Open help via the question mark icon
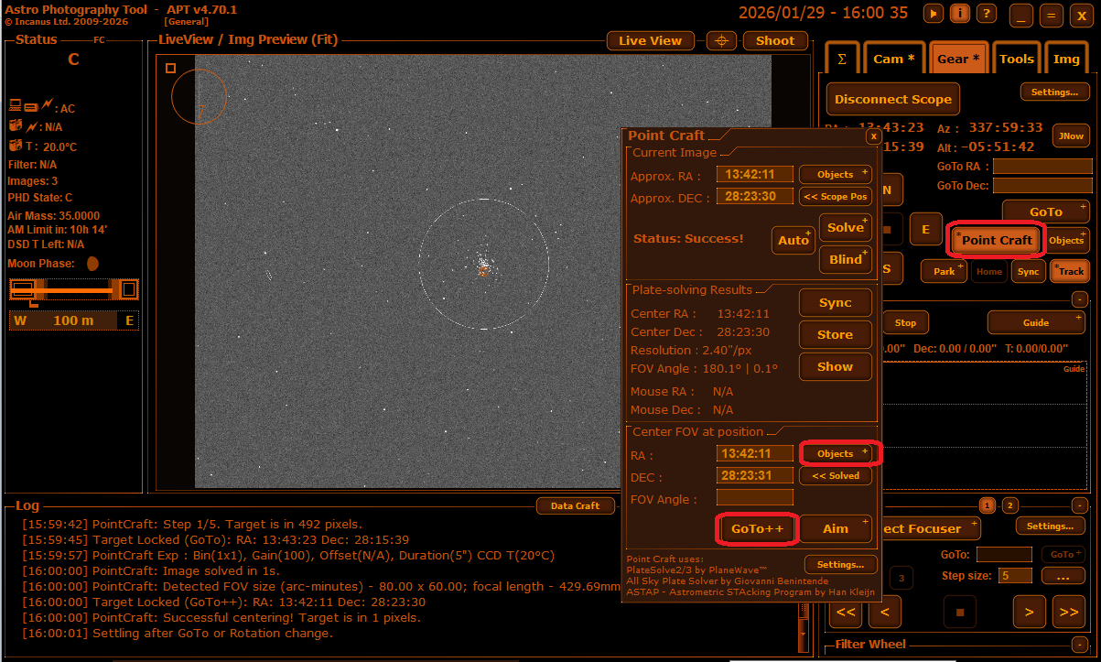1101x662 pixels. (987, 13)
